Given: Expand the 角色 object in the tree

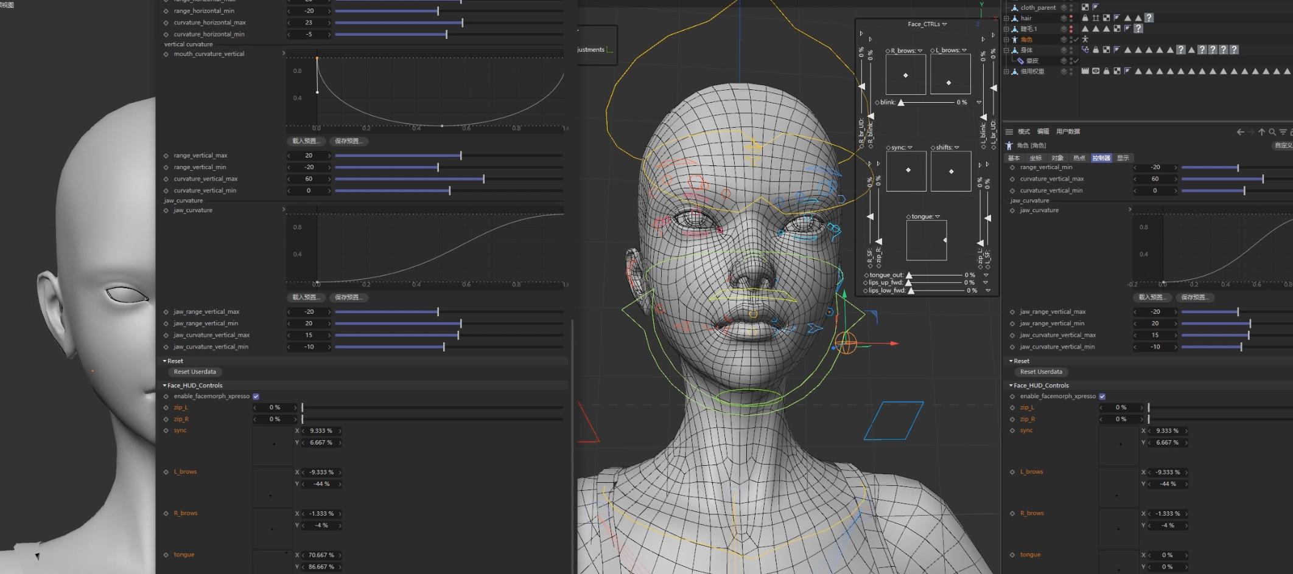Looking at the screenshot, I should click(x=1006, y=40).
